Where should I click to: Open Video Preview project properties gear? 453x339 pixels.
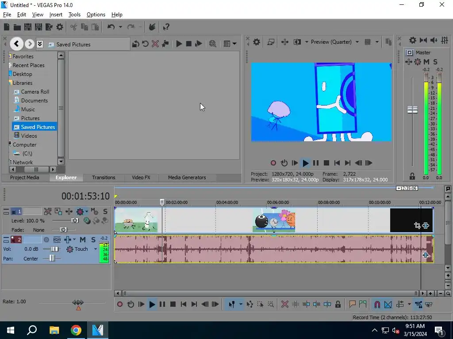click(x=256, y=42)
